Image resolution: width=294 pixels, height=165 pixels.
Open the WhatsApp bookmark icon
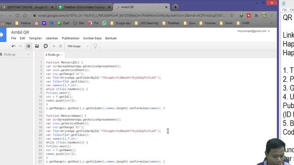pos(104,23)
